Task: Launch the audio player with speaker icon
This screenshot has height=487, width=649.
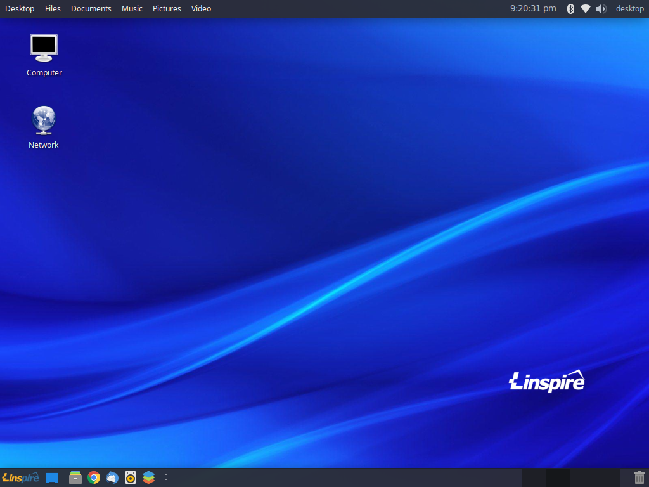Action: coord(131,477)
